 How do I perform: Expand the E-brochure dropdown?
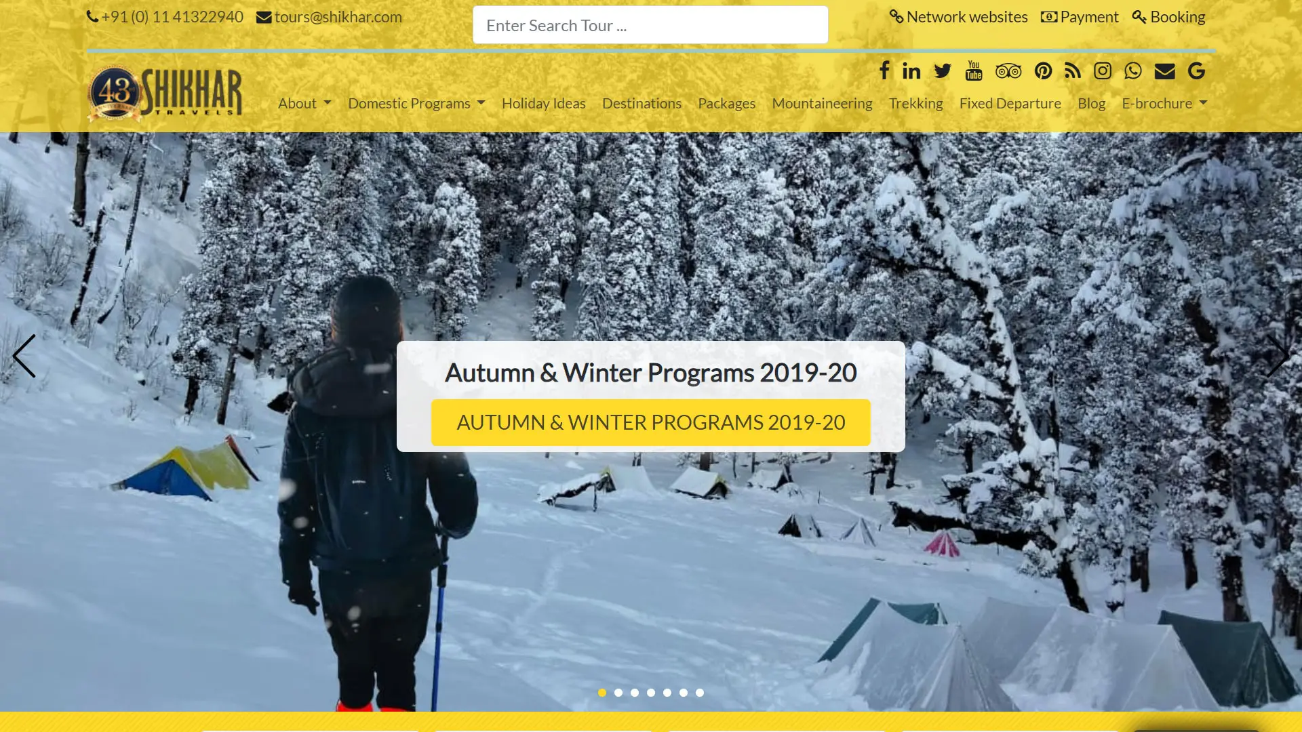coord(1164,103)
